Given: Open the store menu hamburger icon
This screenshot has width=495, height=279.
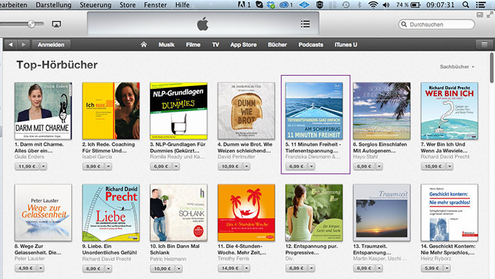Looking at the screenshot, I should pyautogui.click(x=485, y=44).
